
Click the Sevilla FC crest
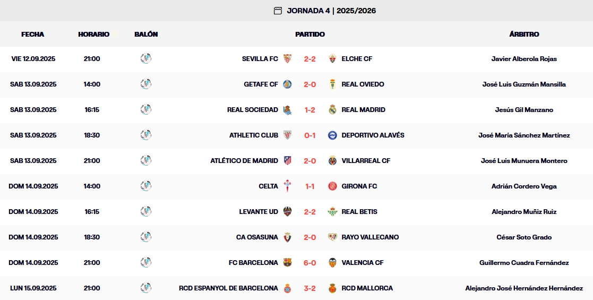(287, 59)
